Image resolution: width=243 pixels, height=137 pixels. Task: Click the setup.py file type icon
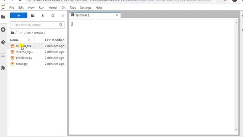point(13,64)
